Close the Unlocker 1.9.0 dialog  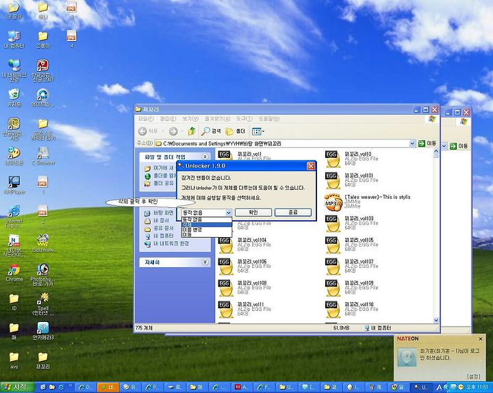click(311, 165)
